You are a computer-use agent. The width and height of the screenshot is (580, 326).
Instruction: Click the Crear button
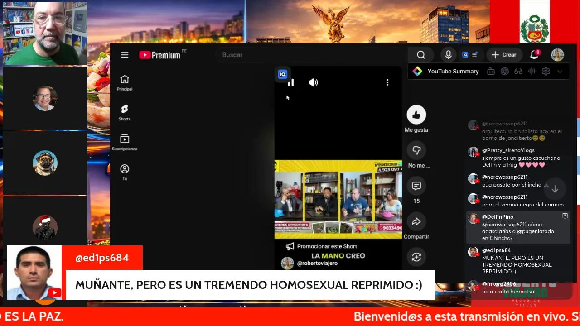pos(504,55)
